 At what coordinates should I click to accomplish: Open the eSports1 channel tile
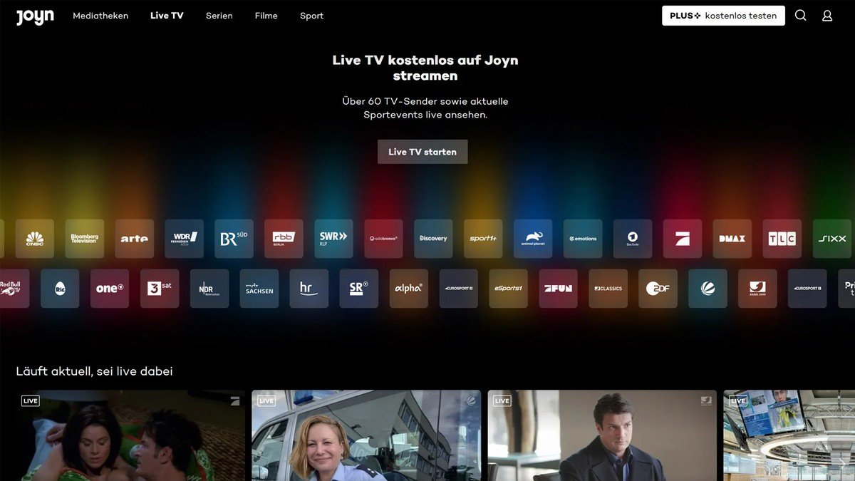click(509, 289)
